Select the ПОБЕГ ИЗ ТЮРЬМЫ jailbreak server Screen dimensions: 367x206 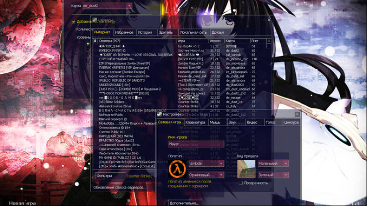[180, 55]
